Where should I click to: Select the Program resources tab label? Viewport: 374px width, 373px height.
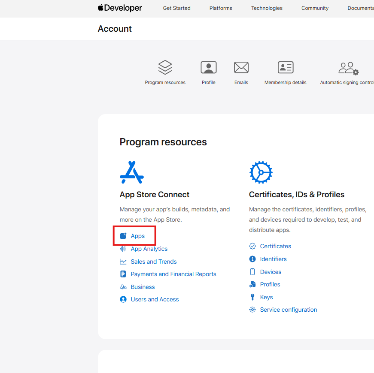coord(165,82)
